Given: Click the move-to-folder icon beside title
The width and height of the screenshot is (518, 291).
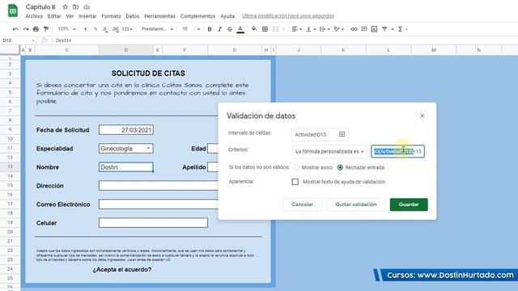Looking at the screenshot, I should click(75, 7).
